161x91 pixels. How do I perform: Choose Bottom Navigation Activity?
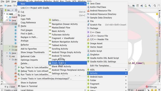point(68,42)
